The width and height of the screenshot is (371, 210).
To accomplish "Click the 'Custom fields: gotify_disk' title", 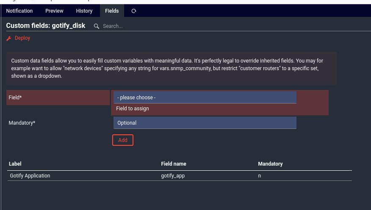I will (x=46, y=26).
